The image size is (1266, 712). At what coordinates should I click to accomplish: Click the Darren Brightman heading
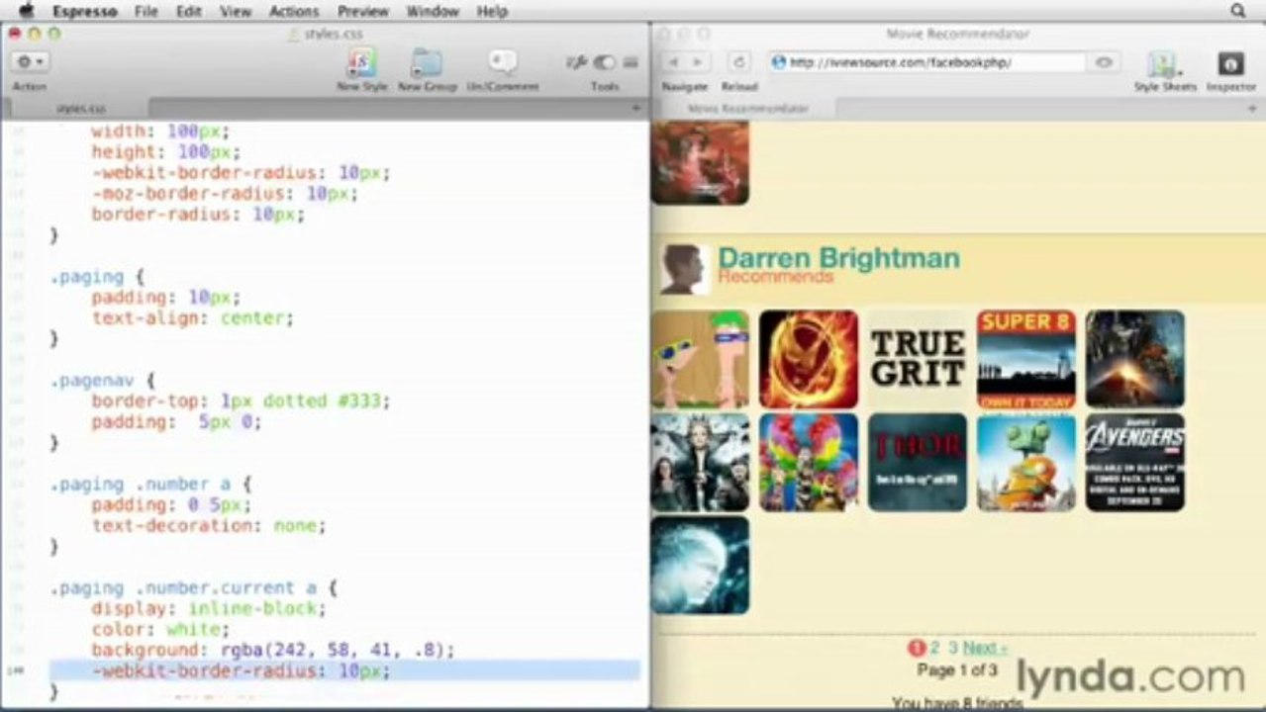(x=838, y=258)
